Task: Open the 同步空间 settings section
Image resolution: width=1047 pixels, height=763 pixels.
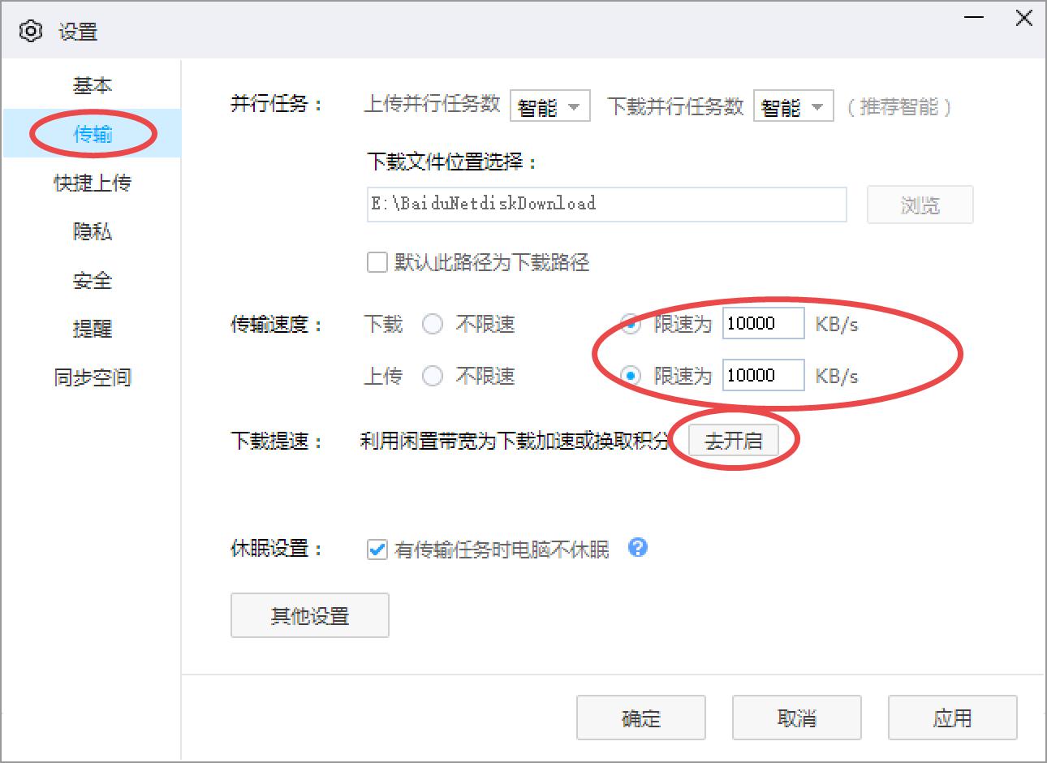Action: point(93,377)
